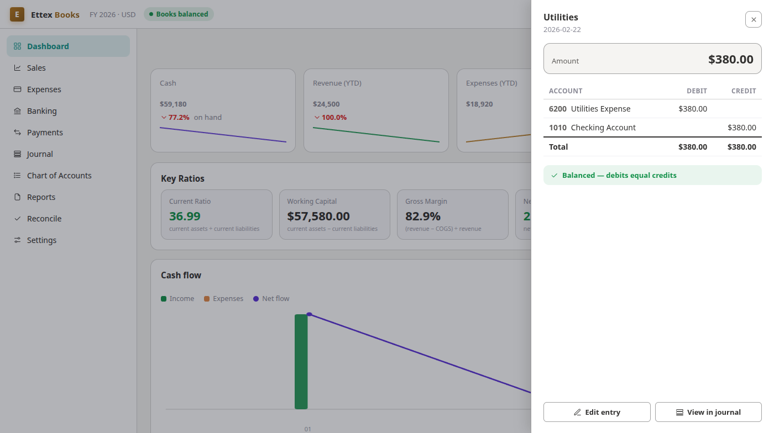Image resolution: width=774 pixels, height=433 pixels.
Task: Select the 6200 Utilities Expense row
Action: click(x=652, y=109)
